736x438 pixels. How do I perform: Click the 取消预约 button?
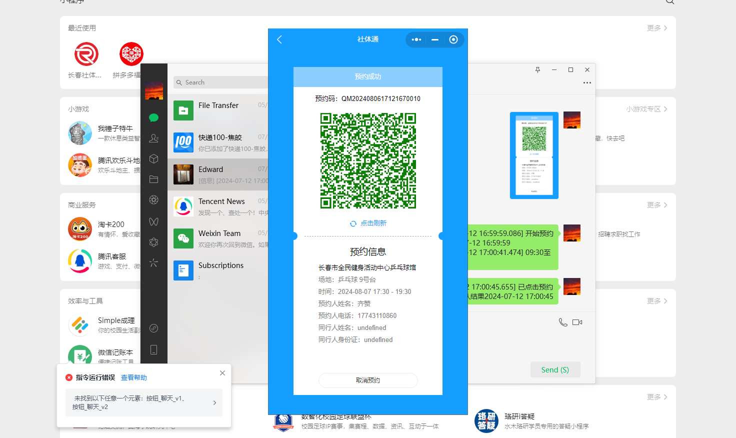pyautogui.click(x=368, y=380)
